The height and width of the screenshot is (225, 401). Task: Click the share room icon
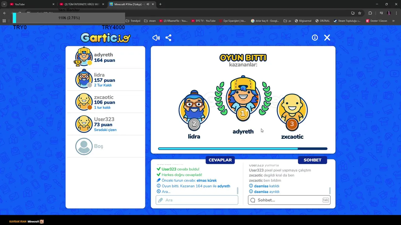coord(168,38)
